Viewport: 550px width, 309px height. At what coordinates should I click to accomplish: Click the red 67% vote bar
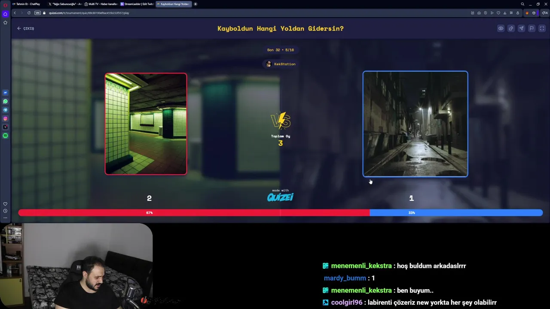click(194, 212)
